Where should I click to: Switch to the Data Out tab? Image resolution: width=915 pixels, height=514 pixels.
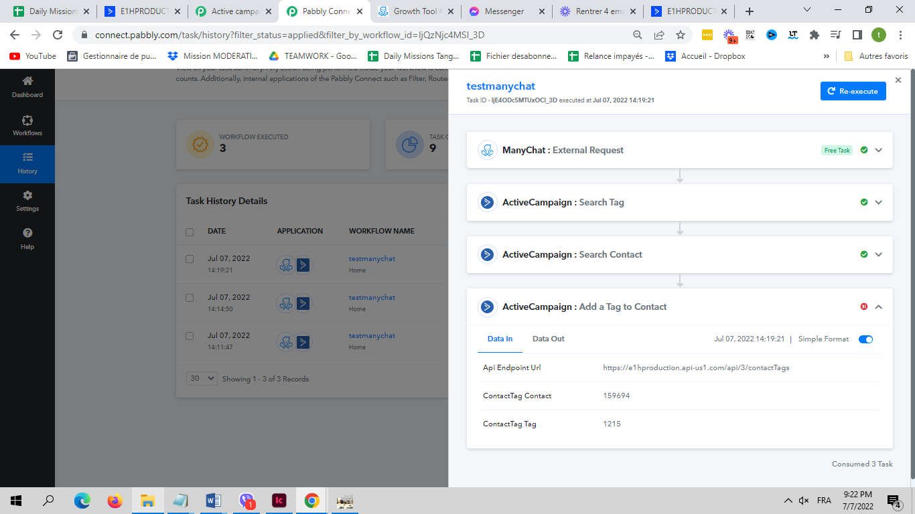(549, 339)
